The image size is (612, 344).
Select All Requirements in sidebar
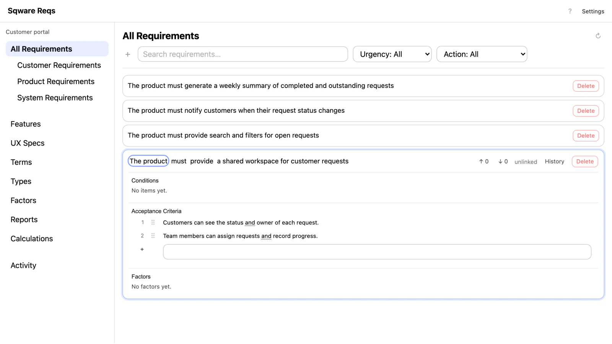pos(57,49)
